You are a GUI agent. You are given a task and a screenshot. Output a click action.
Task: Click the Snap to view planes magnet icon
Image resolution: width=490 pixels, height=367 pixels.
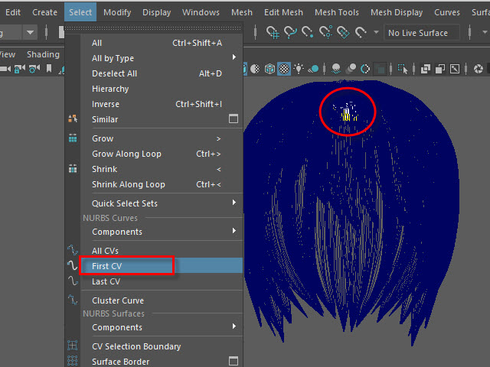click(342, 33)
